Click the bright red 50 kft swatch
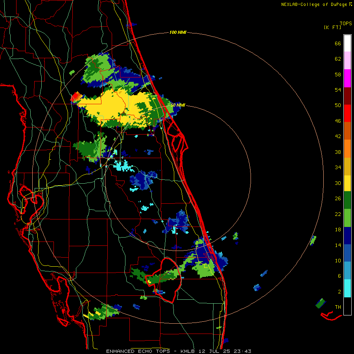The image size is (354, 354). click(347, 113)
